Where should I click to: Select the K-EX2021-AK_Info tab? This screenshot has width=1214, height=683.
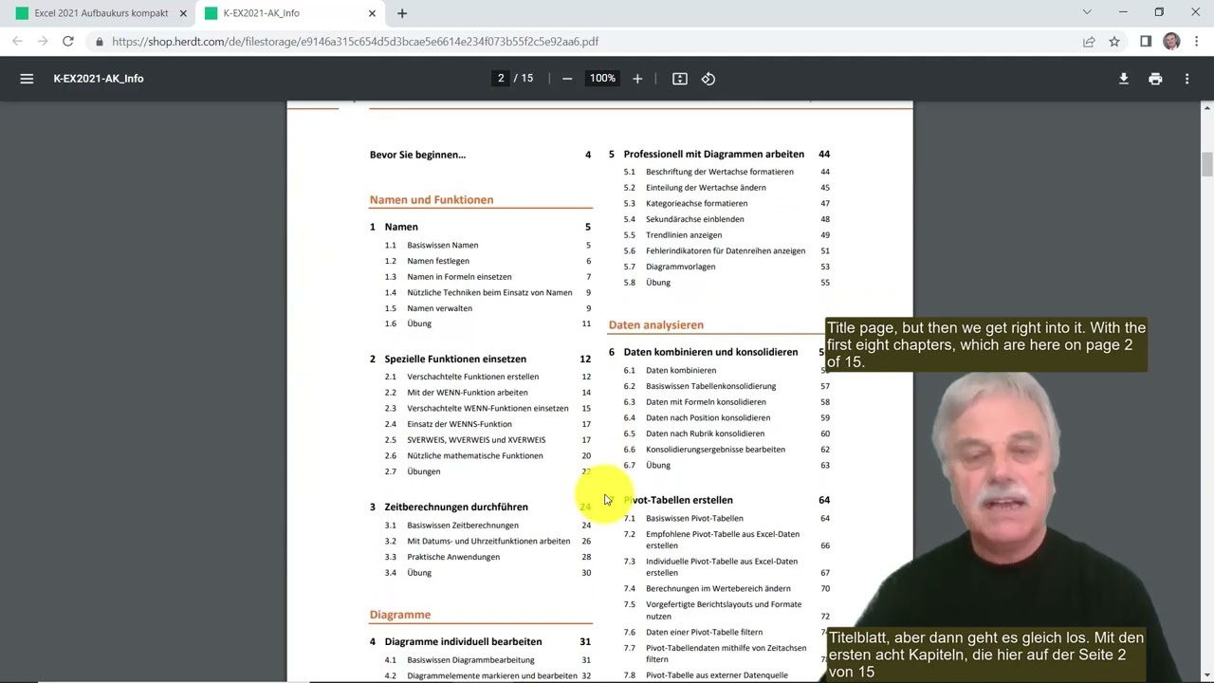[290, 13]
